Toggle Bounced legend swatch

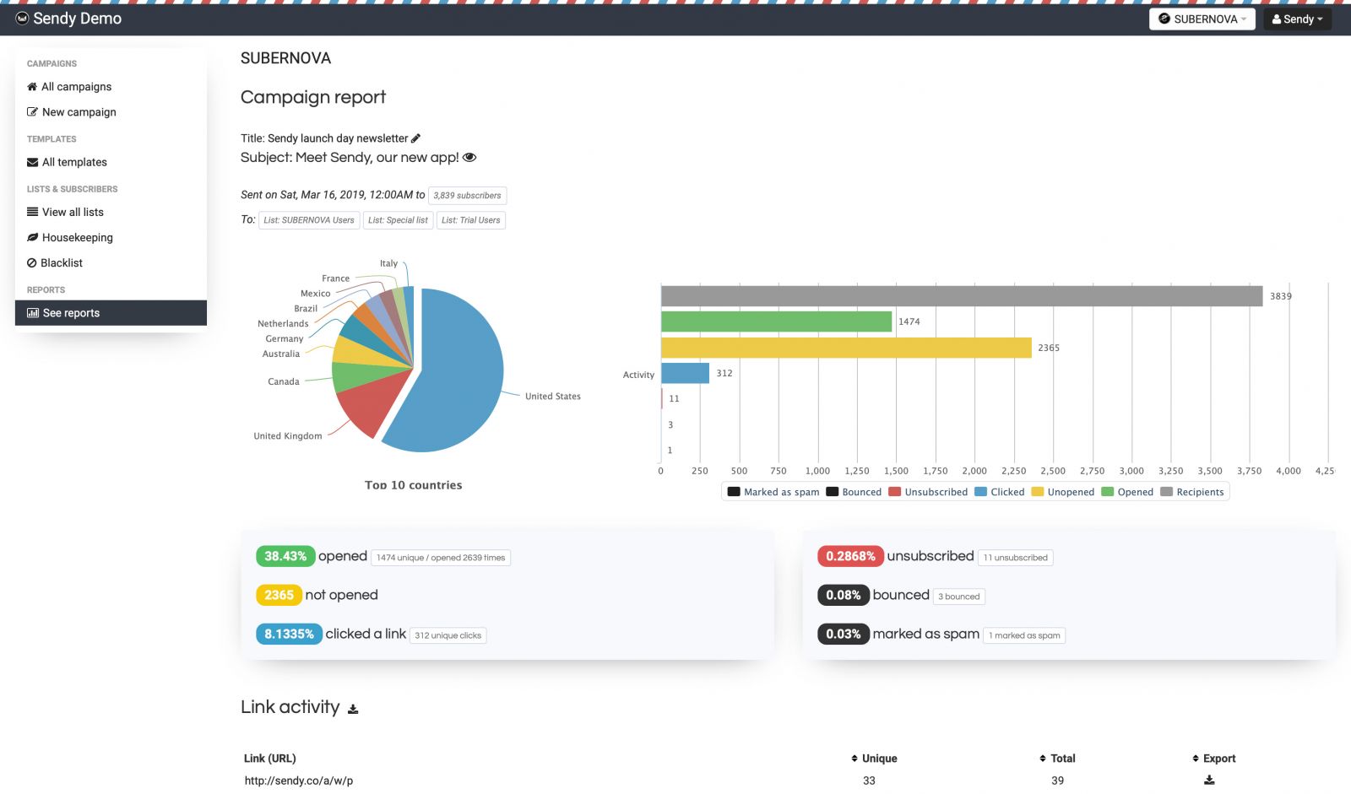coord(832,492)
